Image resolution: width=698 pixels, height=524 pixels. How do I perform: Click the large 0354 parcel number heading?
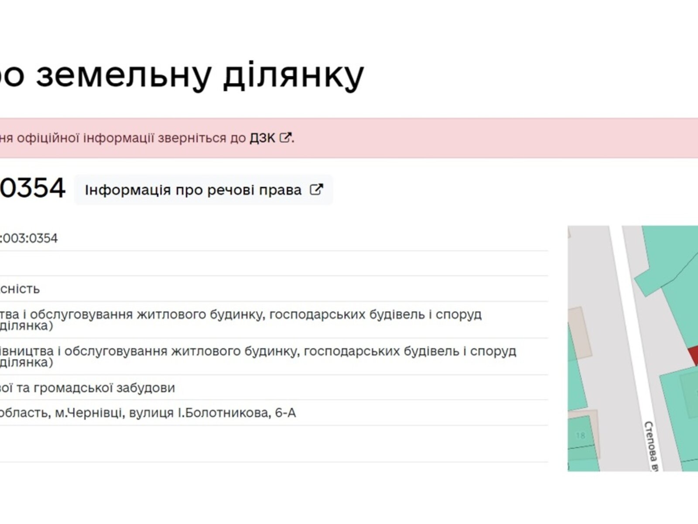tap(33, 188)
